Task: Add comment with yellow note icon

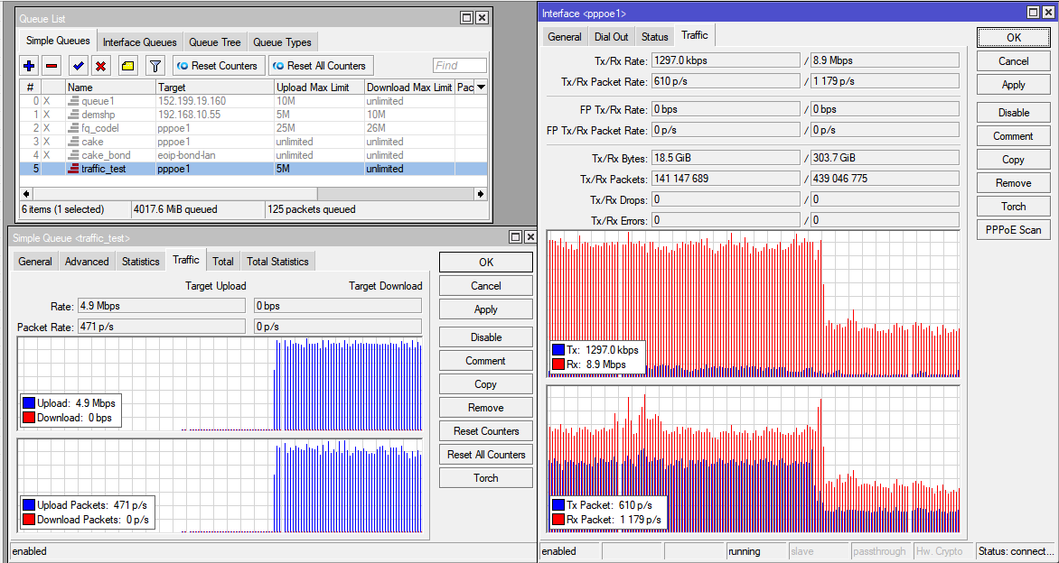Action: coord(128,65)
